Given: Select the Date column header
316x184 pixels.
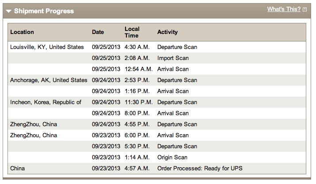Looking at the screenshot, I should [x=98, y=32].
